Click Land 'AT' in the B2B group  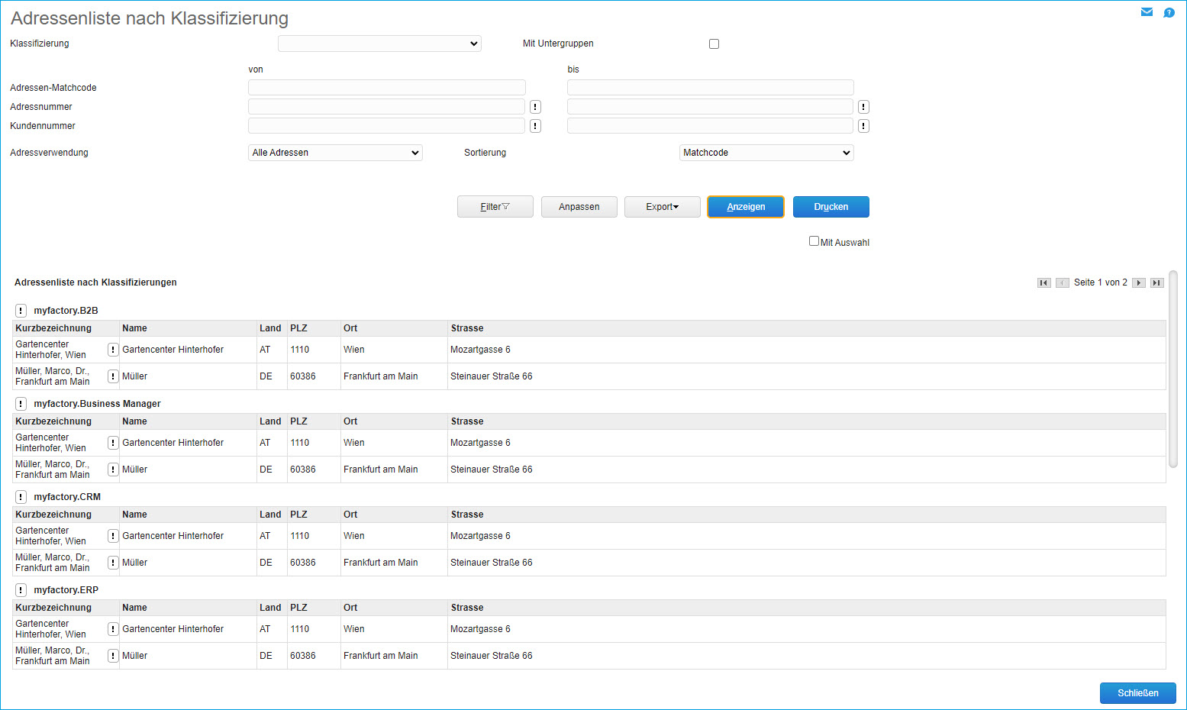pos(265,350)
